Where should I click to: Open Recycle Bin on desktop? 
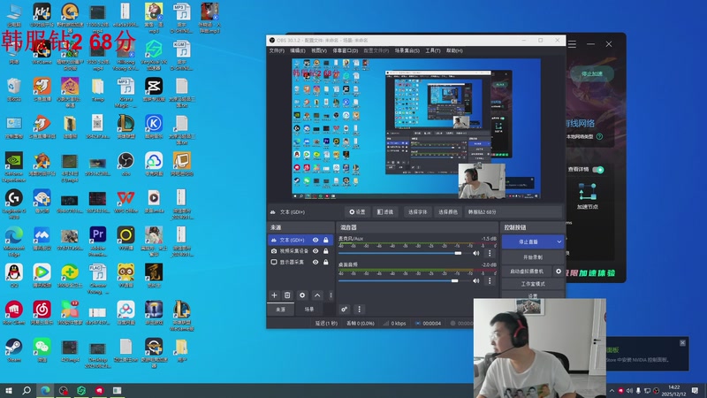13,89
